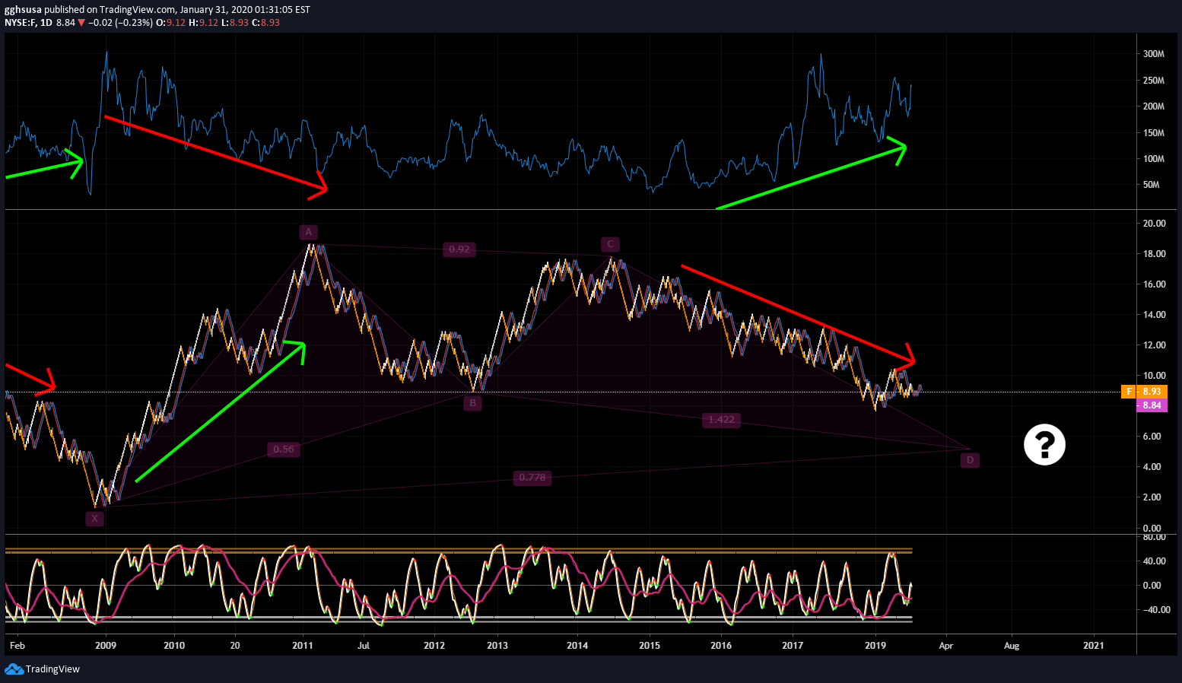Screen dimensions: 1182x683
Task: Select harmonic pattern point label X
Action: (x=94, y=519)
